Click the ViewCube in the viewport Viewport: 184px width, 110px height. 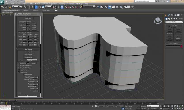pyautogui.click(x=158, y=21)
